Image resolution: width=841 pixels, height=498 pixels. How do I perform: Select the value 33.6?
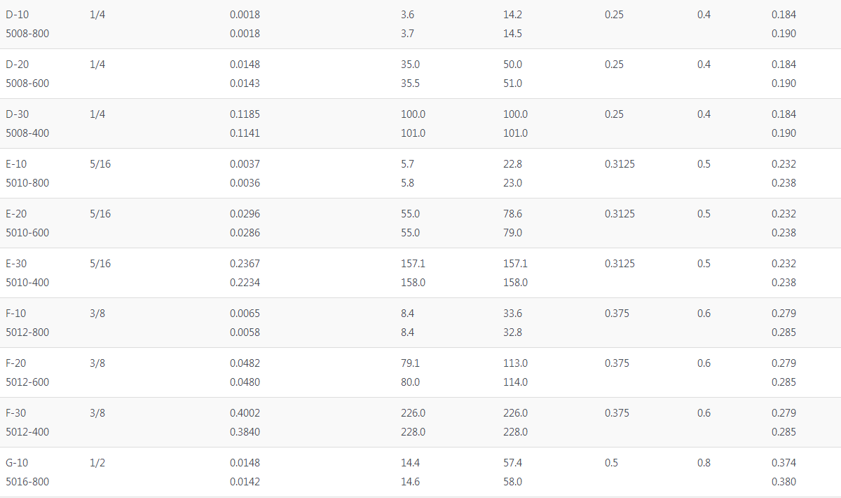[x=512, y=314]
